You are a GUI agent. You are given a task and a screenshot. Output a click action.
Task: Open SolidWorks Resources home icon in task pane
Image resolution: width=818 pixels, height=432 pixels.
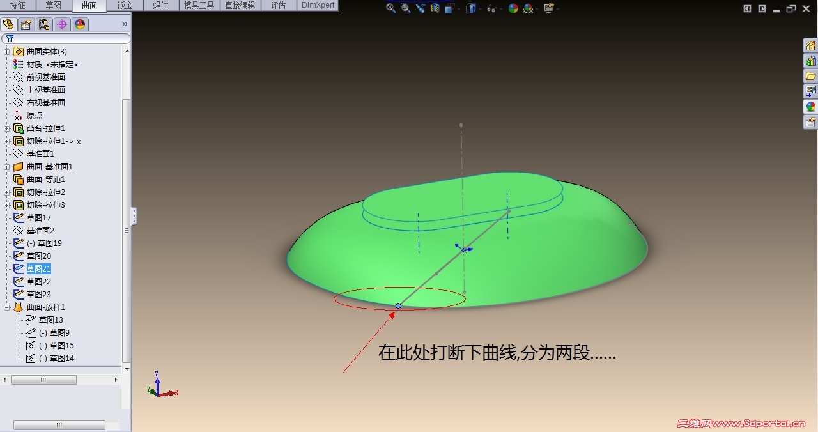810,45
